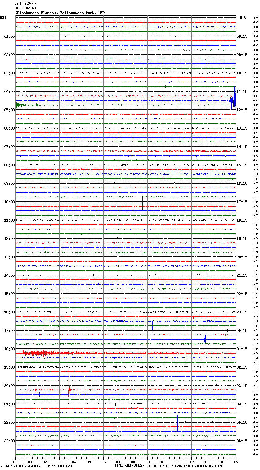The height and width of the screenshot is (470, 260).
Task: Click the '04:00' MST time label
Action: [9, 92]
